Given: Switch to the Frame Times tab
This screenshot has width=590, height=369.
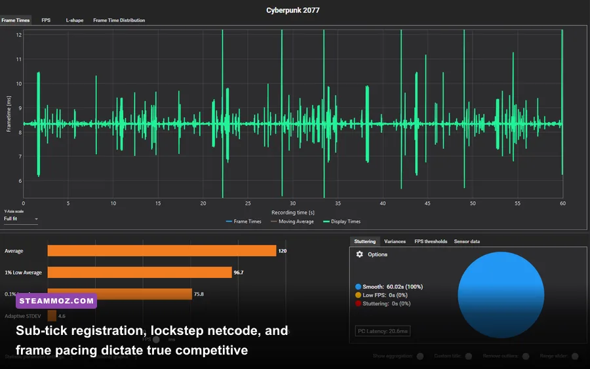Looking at the screenshot, I should pyautogui.click(x=16, y=20).
